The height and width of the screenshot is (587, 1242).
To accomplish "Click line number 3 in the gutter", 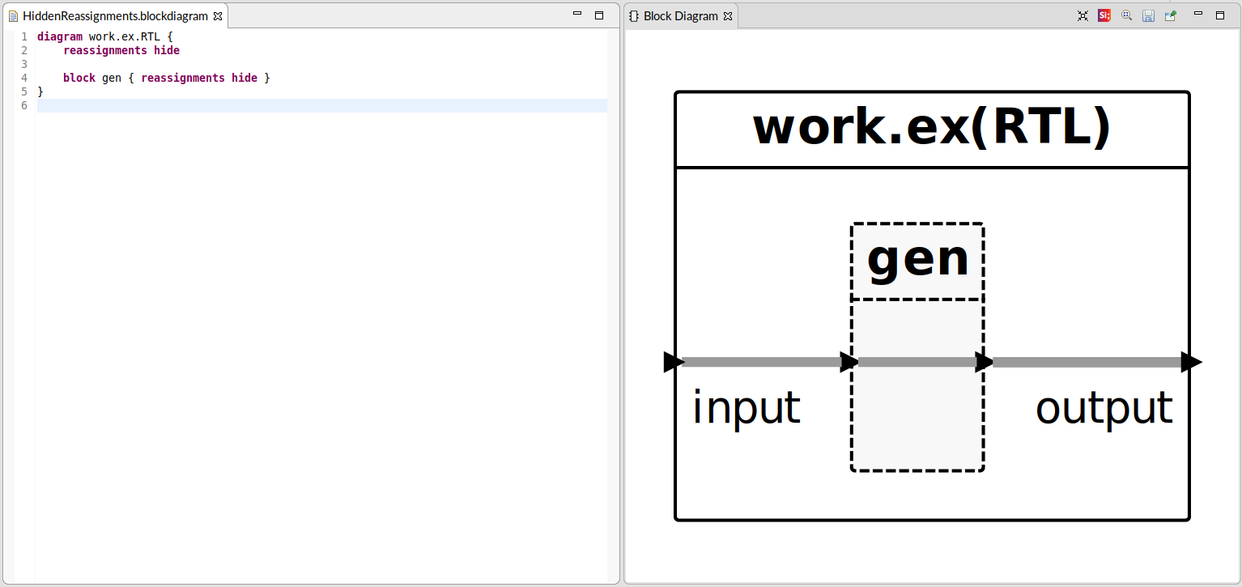I will [24, 64].
